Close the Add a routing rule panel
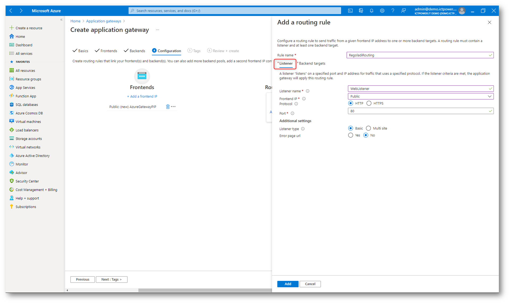Screen dimensions: 510x304 click(x=490, y=22)
